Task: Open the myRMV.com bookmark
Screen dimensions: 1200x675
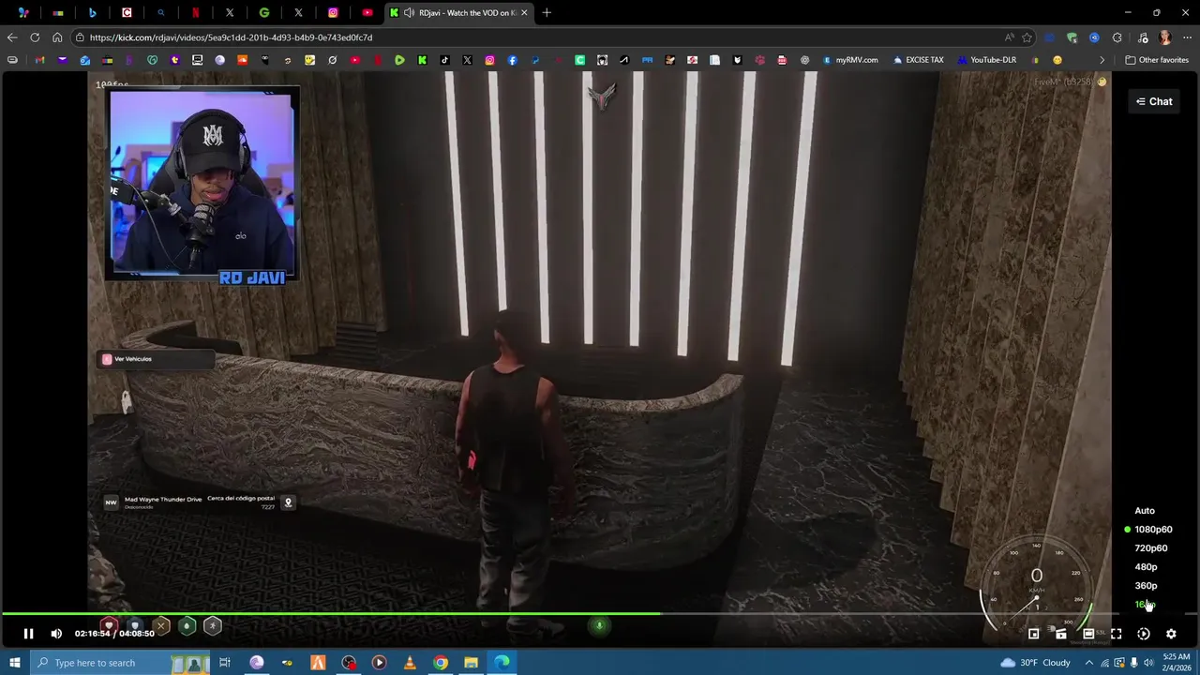Action: pyautogui.click(x=850, y=60)
